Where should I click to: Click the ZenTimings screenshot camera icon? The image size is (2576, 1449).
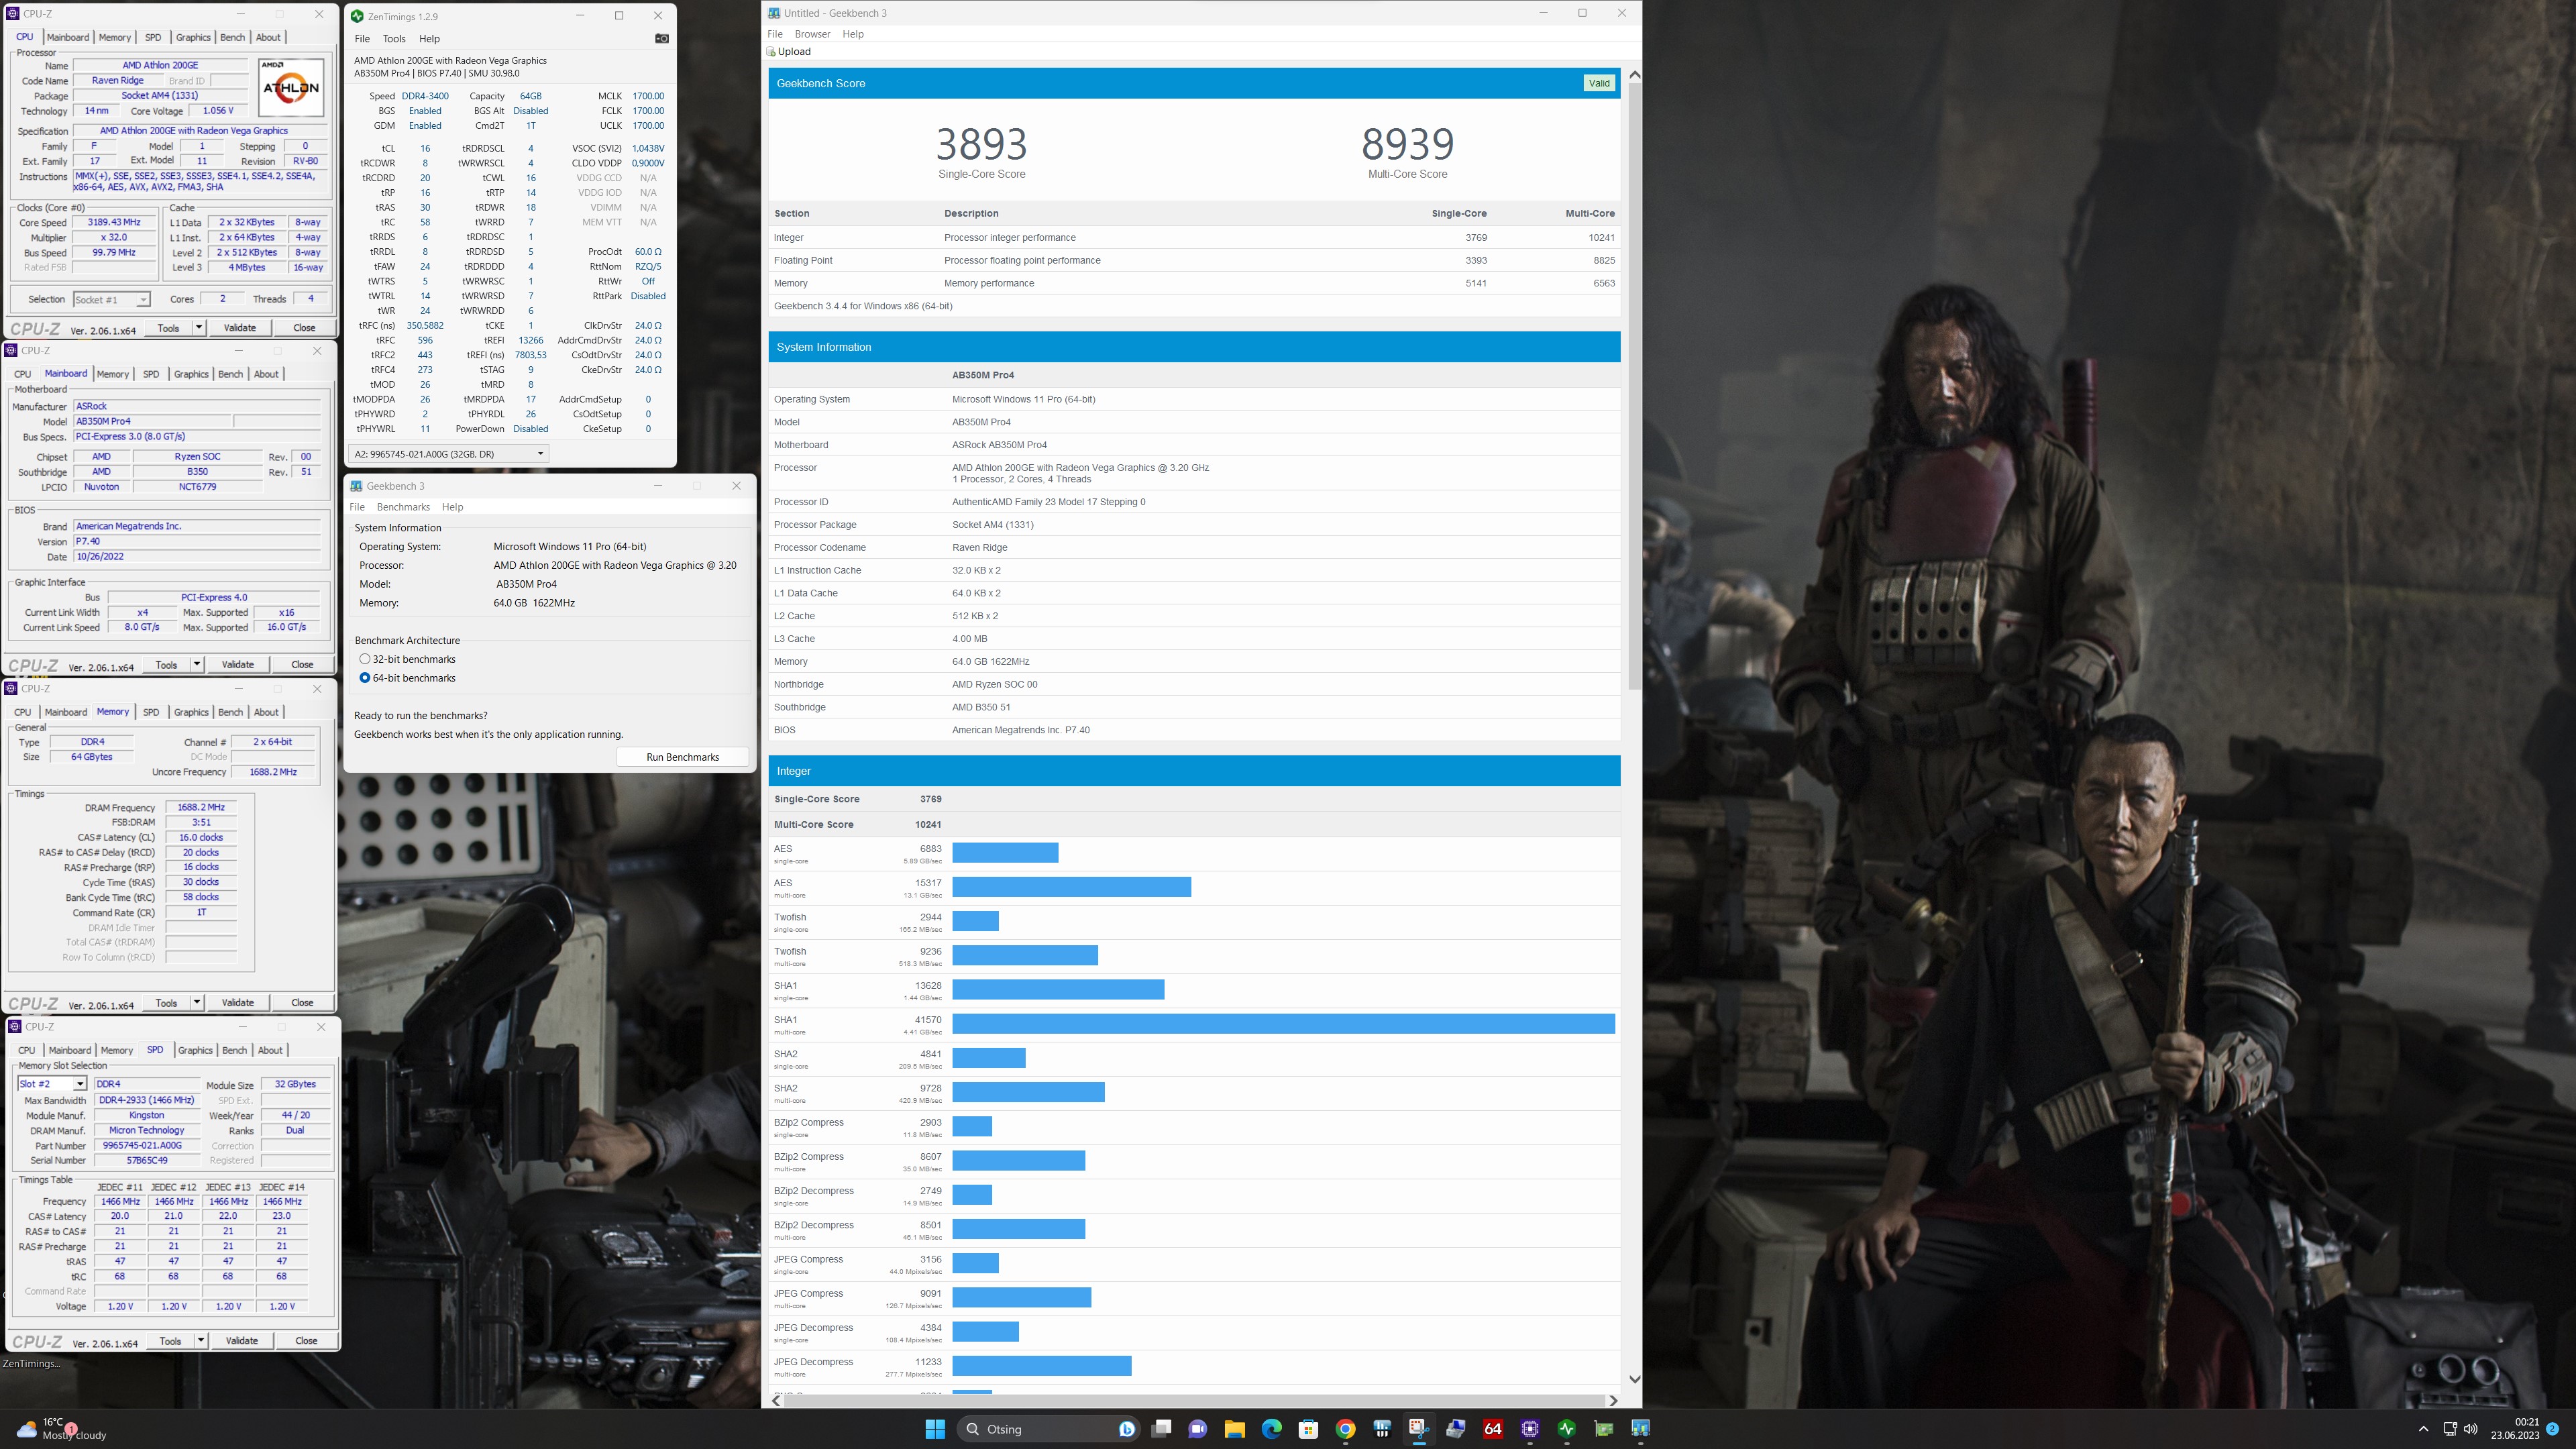point(661,39)
